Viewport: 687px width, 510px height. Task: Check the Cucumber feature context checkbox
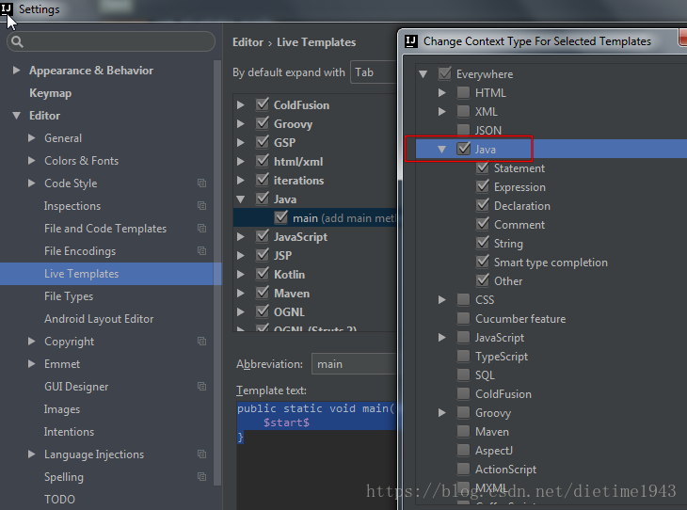point(464,319)
